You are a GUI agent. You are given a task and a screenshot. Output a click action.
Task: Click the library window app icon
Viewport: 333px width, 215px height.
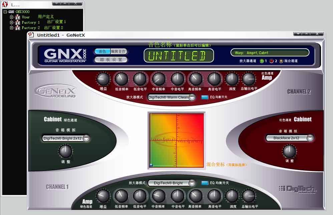[5, 4]
